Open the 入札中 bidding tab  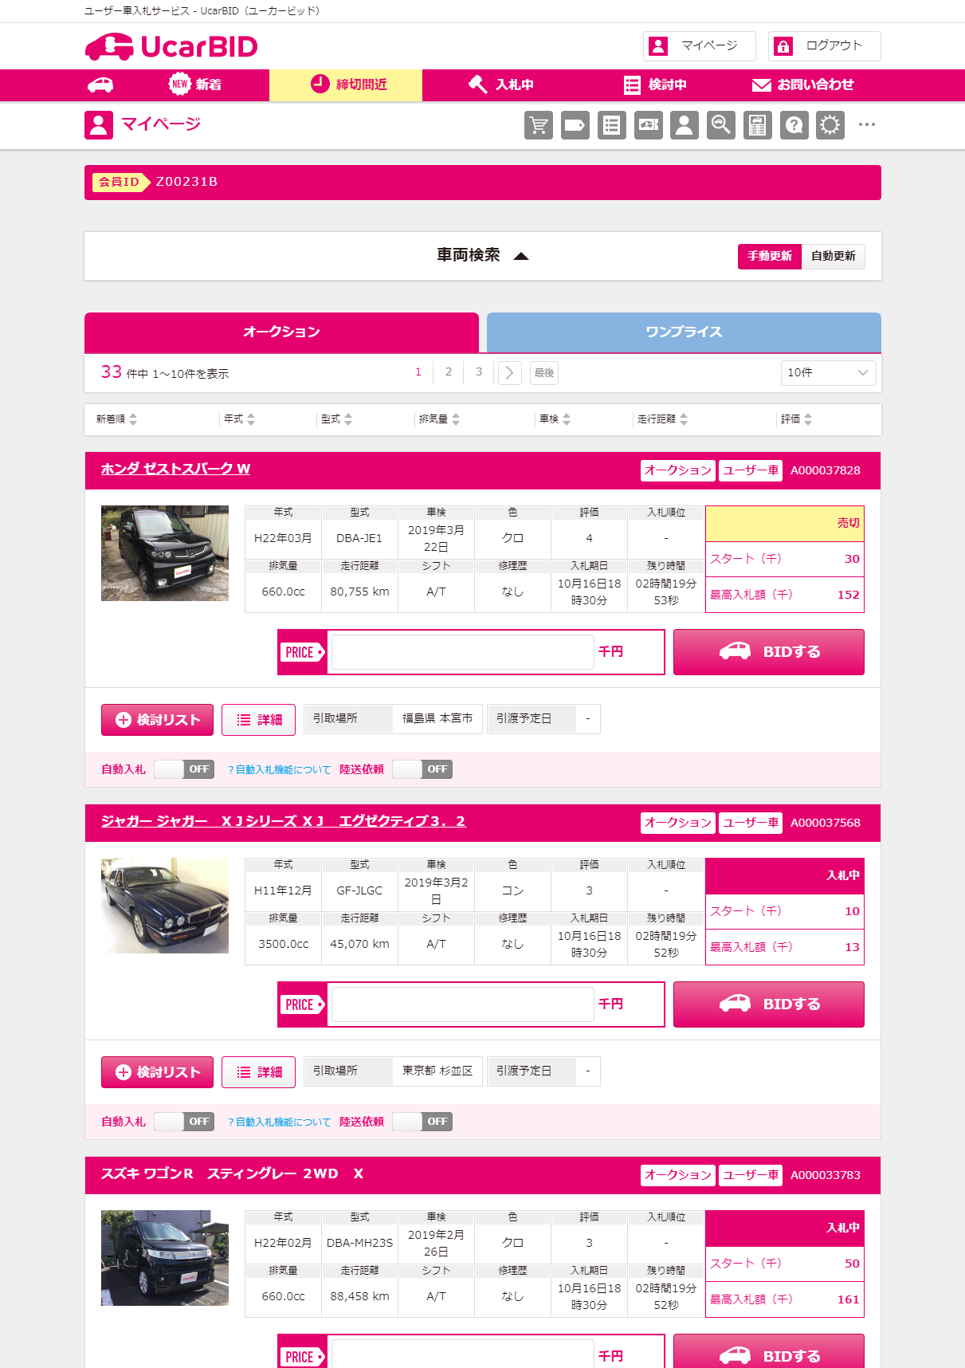[500, 85]
